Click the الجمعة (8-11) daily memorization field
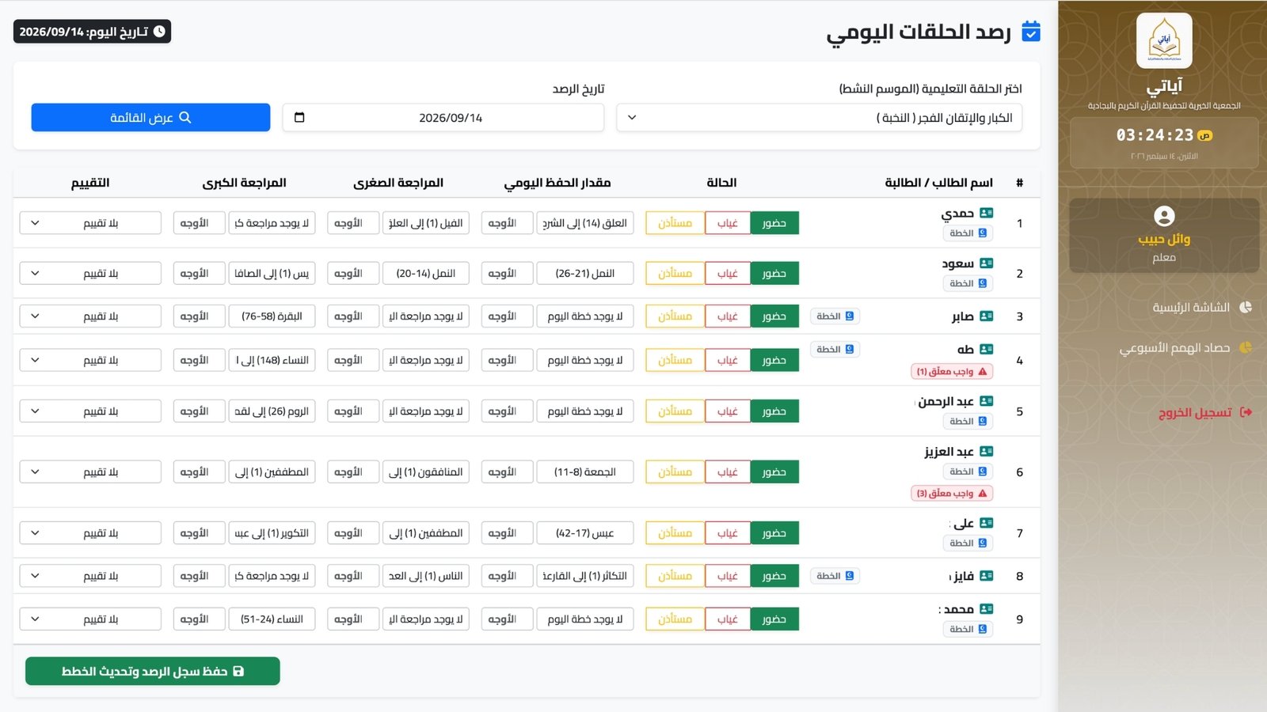Viewport: 1267px width, 712px height. 585,472
